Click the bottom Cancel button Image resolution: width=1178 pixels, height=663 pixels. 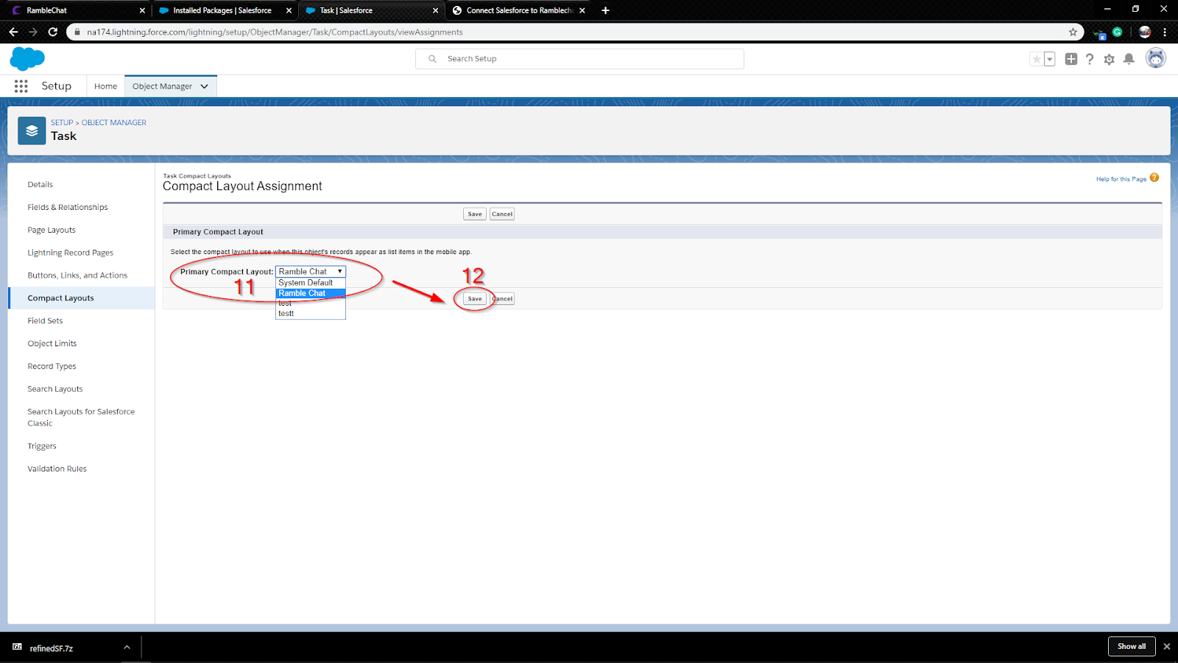503,299
